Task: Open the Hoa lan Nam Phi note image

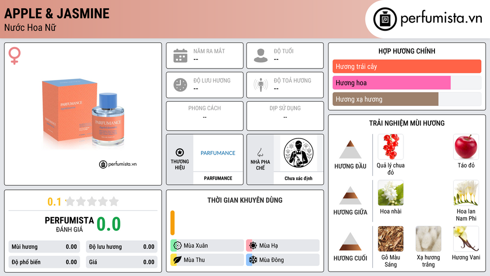Action: pyautogui.click(x=466, y=193)
